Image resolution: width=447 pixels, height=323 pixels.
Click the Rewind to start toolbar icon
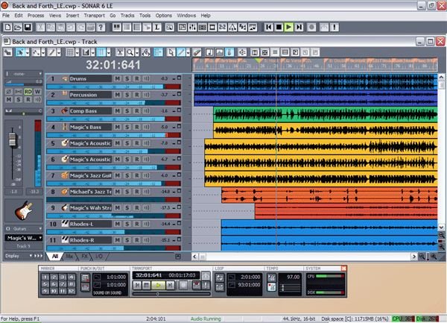(x=268, y=27)
